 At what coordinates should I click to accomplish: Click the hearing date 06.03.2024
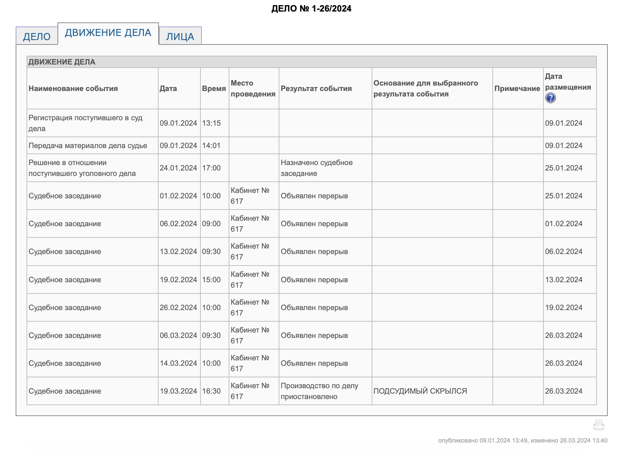[178, 335]
